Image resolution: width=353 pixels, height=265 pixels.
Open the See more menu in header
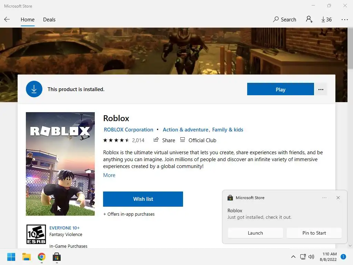(344, 20)
